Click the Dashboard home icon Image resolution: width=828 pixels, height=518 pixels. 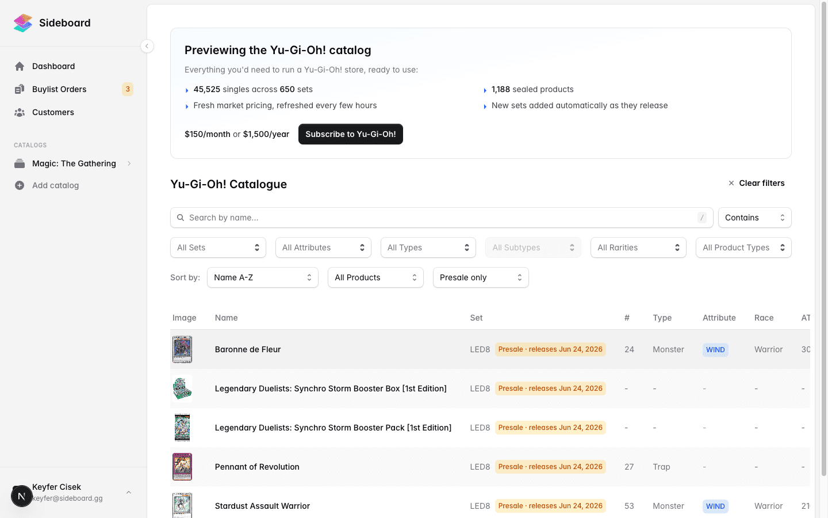coord(20,66)
